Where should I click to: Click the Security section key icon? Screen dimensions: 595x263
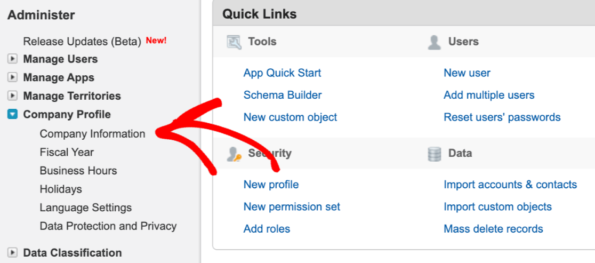click(x=234, y=154)
